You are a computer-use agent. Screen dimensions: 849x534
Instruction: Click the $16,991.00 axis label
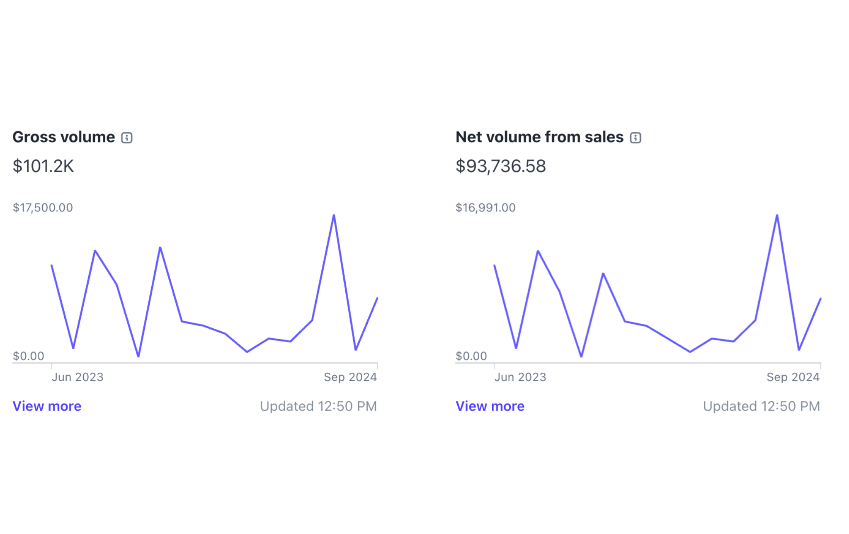point(485,208)
